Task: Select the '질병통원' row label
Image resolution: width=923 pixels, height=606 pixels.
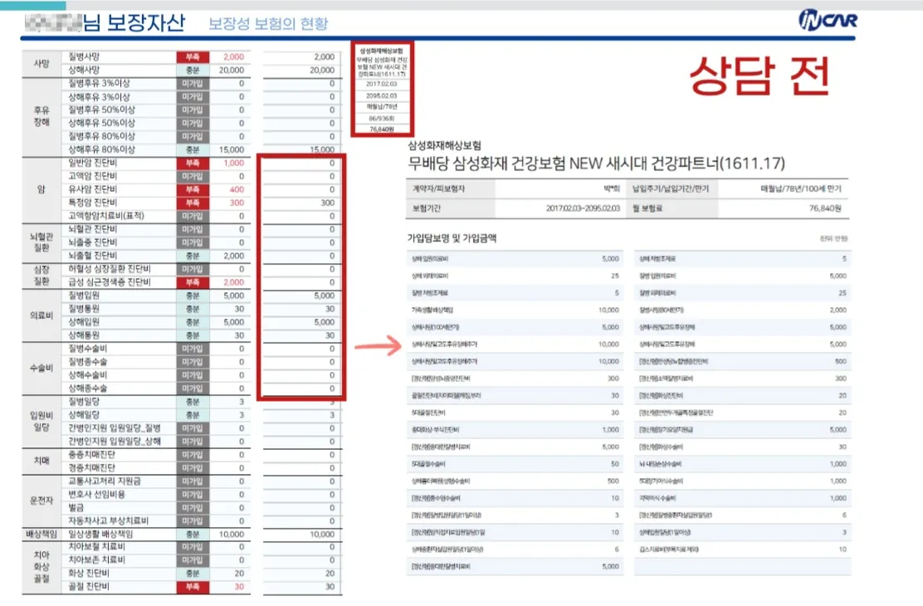Action: coord(84,309)
